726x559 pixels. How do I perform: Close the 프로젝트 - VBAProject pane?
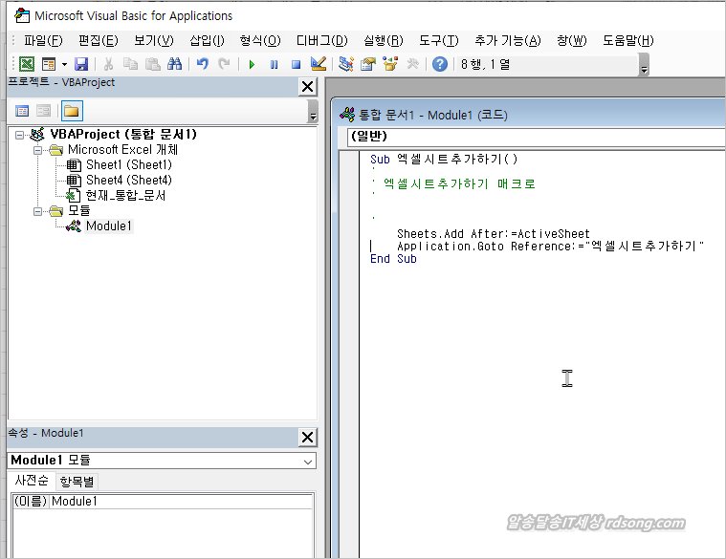[x=307, y=87]
